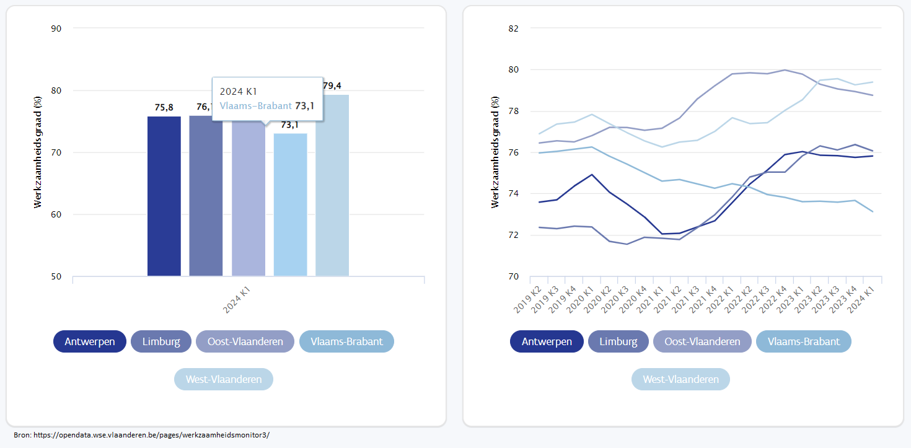Toggle Antwerpen legend in bar chart

point(90,341)
